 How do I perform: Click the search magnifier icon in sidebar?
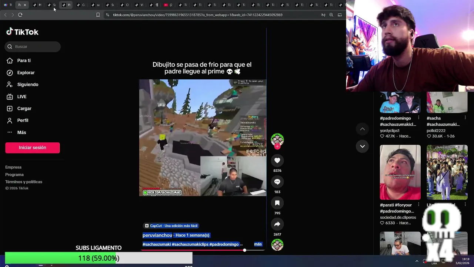pyautogui.click(x=10, y=47)
